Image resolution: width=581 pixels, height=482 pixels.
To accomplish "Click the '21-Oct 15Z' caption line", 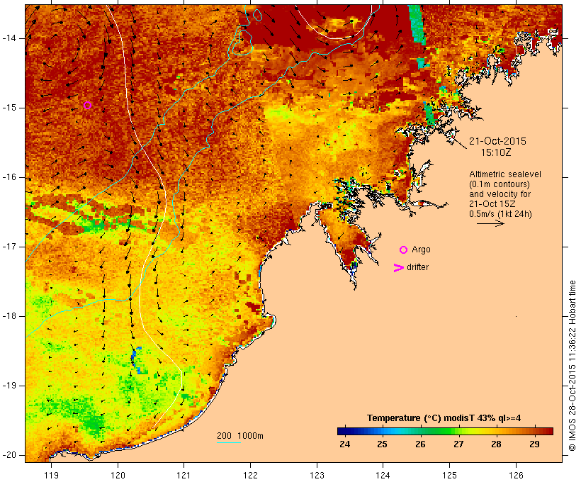I will click(492, 204).
